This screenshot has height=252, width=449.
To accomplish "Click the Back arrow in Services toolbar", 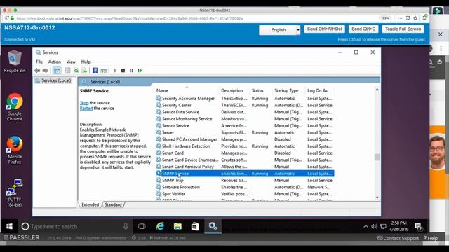I will point(37,71).
